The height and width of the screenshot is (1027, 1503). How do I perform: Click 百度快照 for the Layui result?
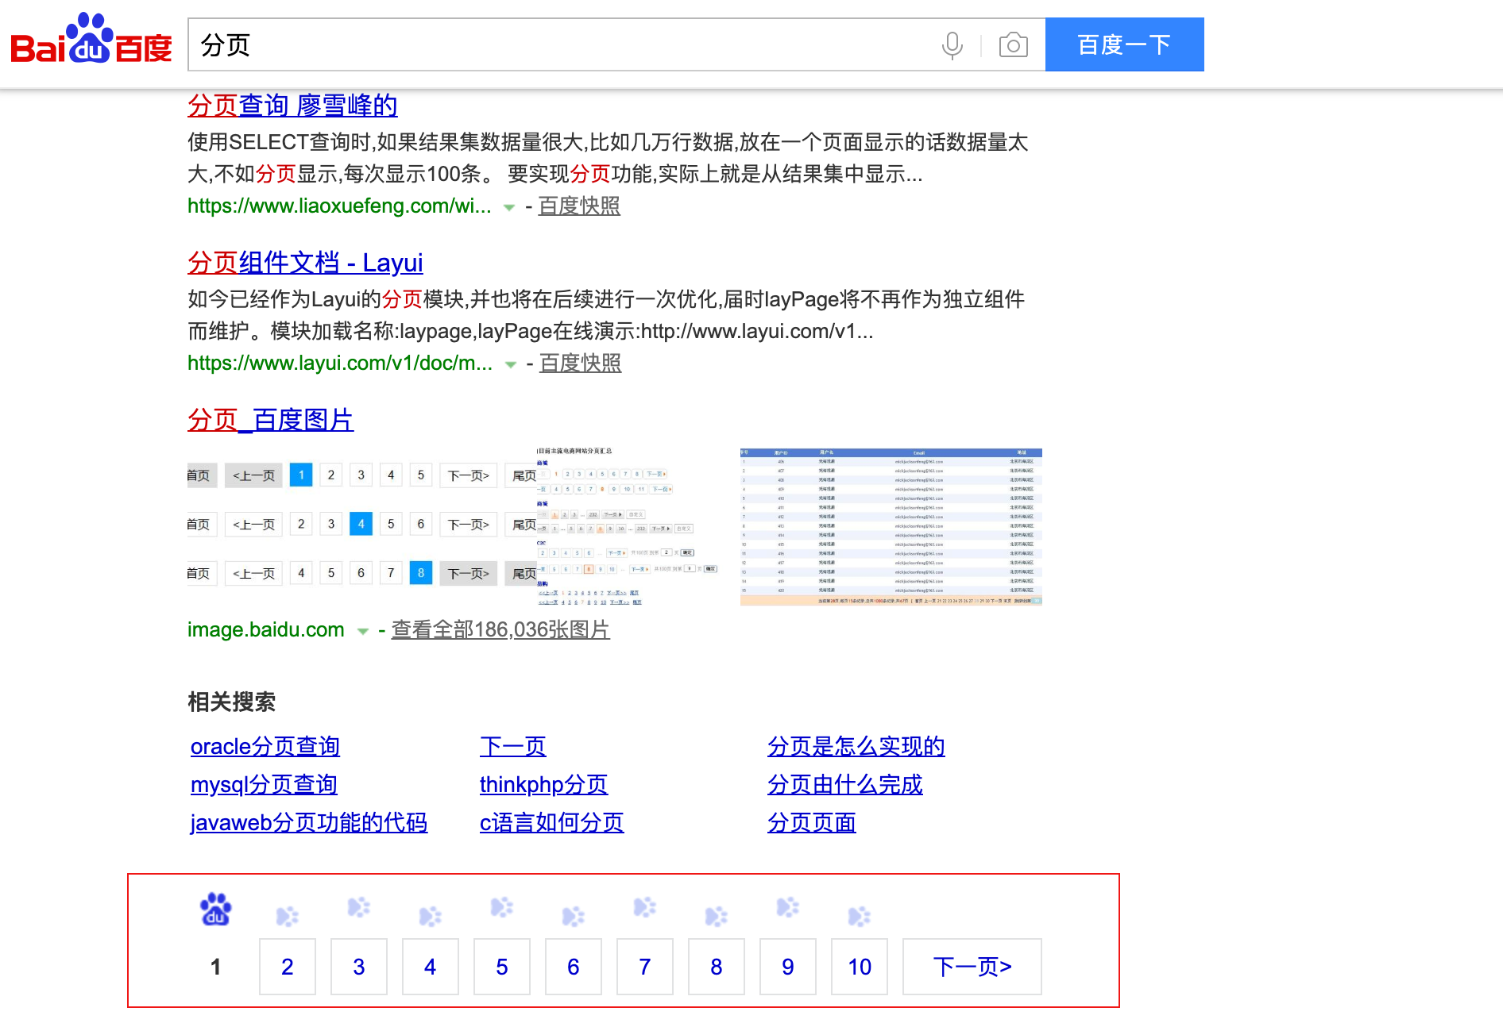click(579, 363)
